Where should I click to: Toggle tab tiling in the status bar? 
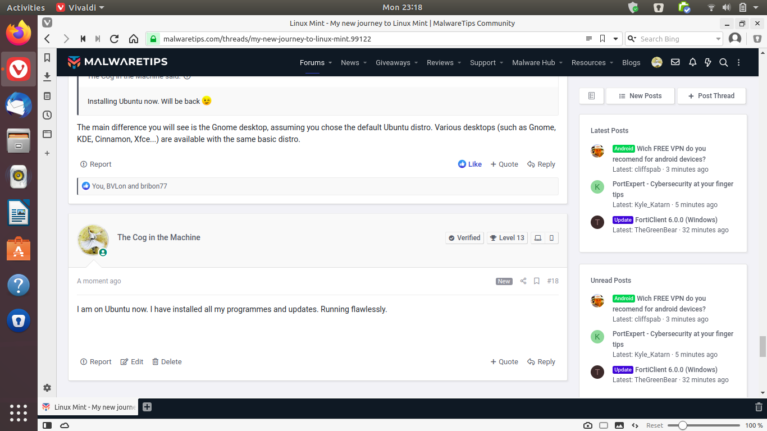pos(604,425)
